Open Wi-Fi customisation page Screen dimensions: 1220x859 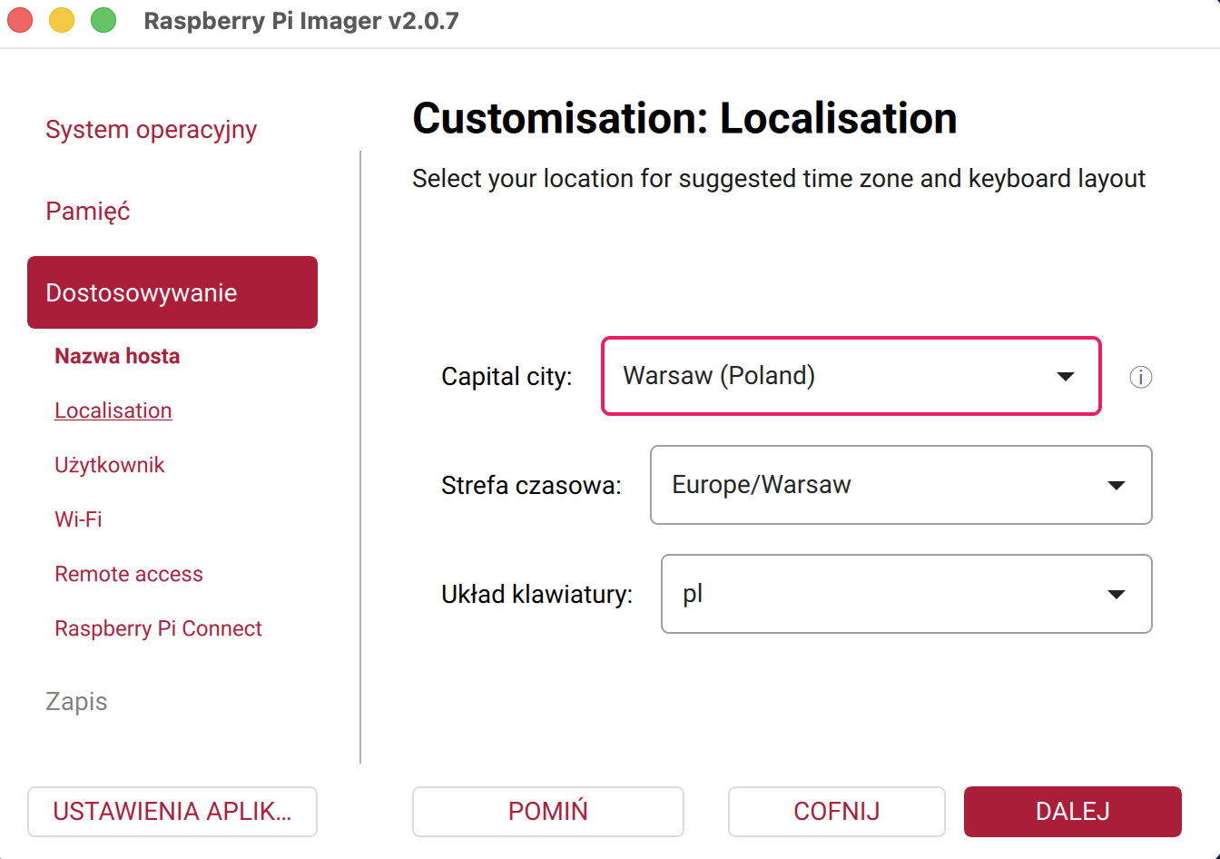coord(78,519)
